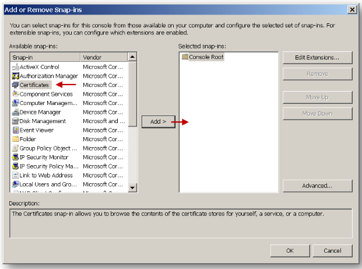Viewport: 362px width, 269px height.
Task: Click the scrollbar up arrow
Action: (132, 57)
